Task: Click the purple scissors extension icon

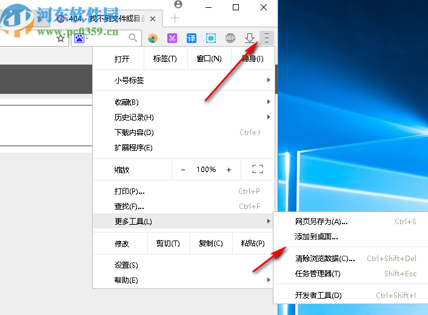Action: click(172, 38)
